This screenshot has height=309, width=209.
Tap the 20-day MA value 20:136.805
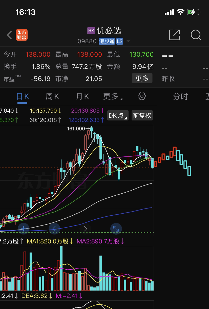click(88, 111)
